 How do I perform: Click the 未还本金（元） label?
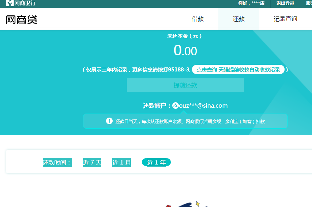(184, 36)
